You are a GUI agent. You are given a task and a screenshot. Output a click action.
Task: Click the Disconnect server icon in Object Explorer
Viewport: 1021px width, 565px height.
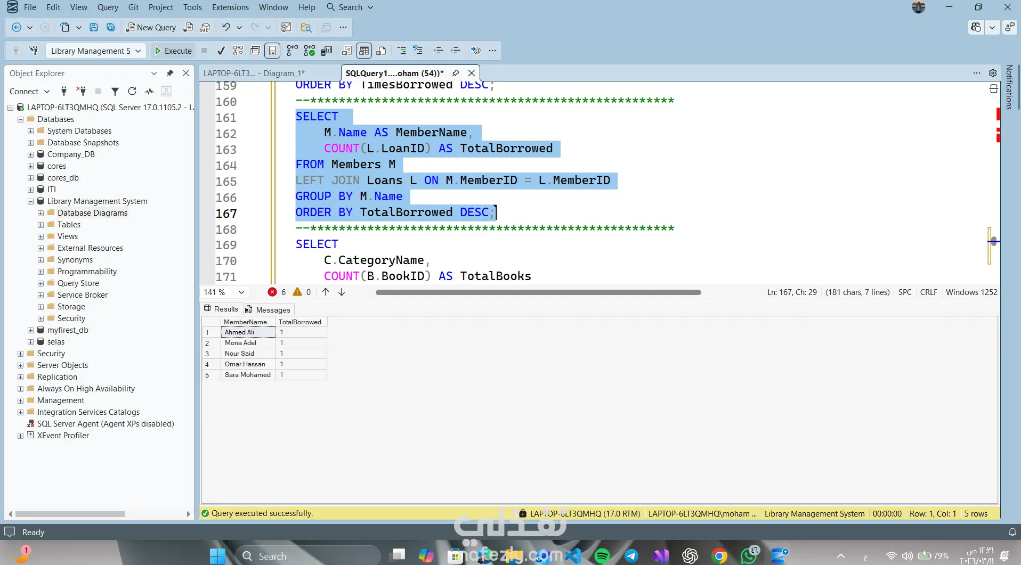pos(81,91)
